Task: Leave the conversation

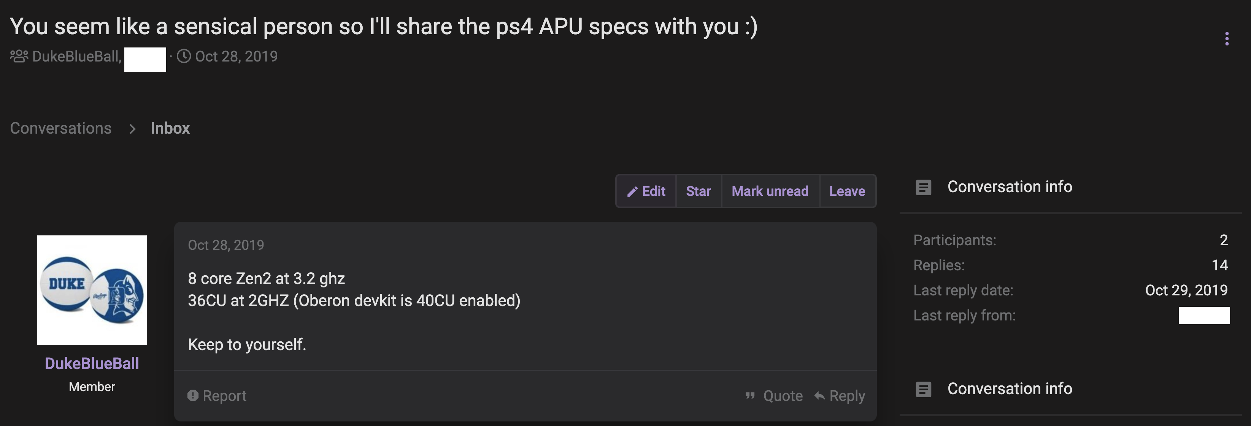Action: pos(847,191)
